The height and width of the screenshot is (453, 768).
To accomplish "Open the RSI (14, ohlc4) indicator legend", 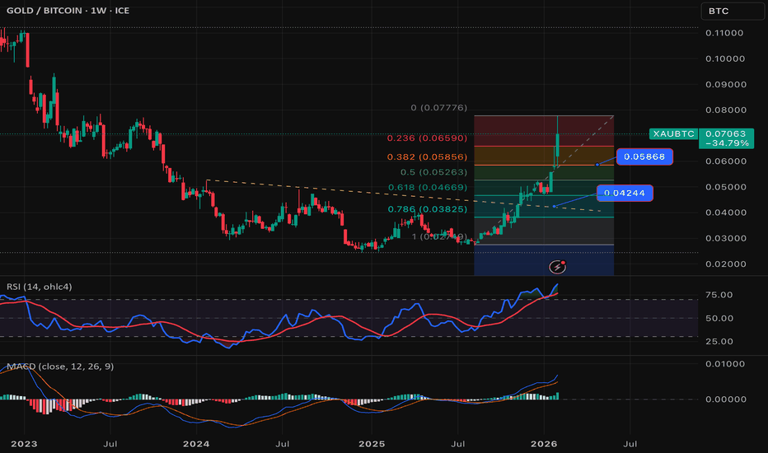I will 40,287.
